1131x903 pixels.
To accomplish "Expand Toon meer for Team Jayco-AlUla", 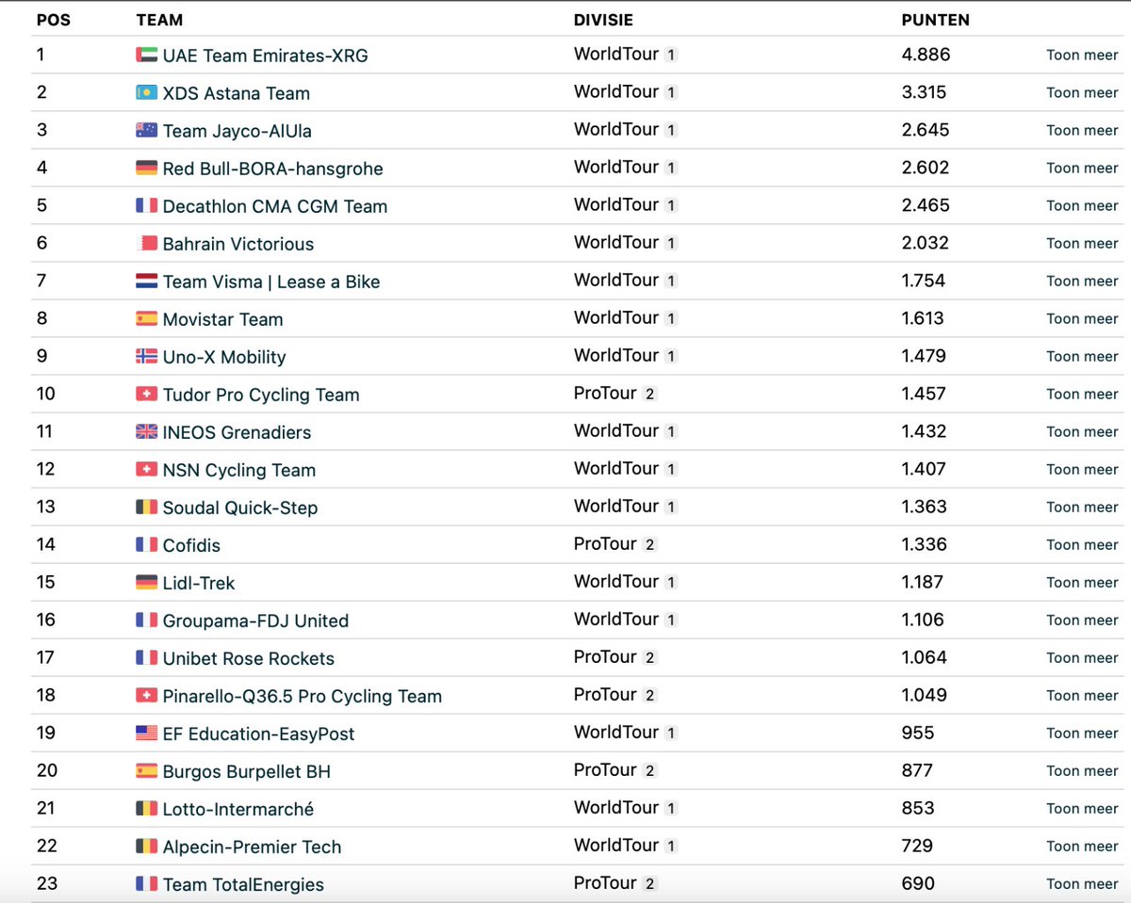I will pos(1082,131).
